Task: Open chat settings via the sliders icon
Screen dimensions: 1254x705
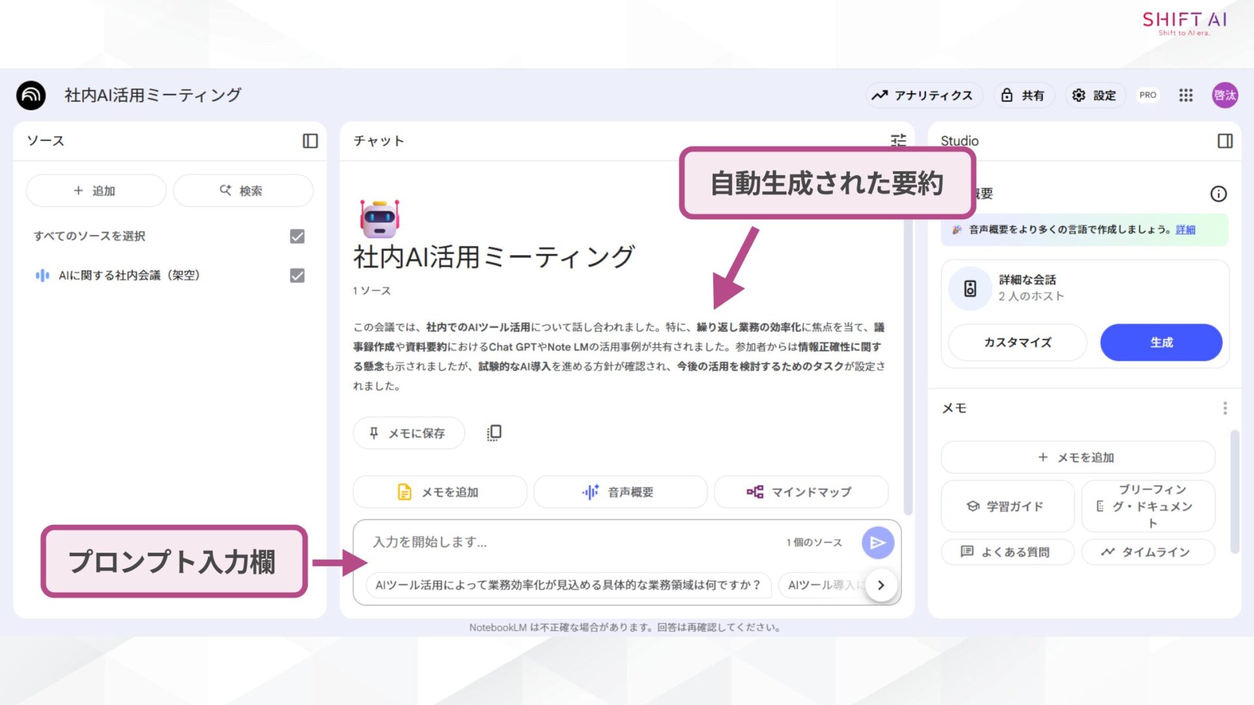Action: click(898, 141)
